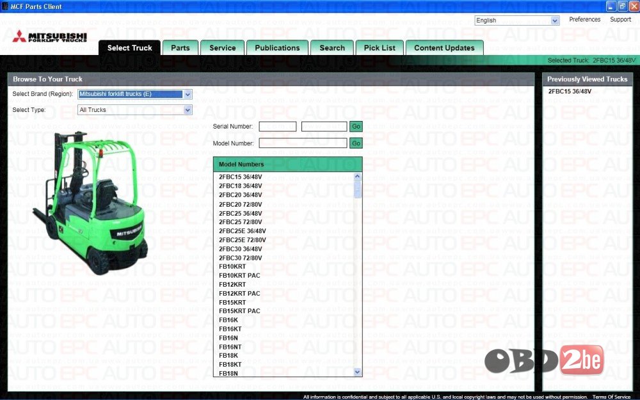The width and height of the screenshot is (640, 400).
Task: Select model FB10KRT
Action: 232,266
